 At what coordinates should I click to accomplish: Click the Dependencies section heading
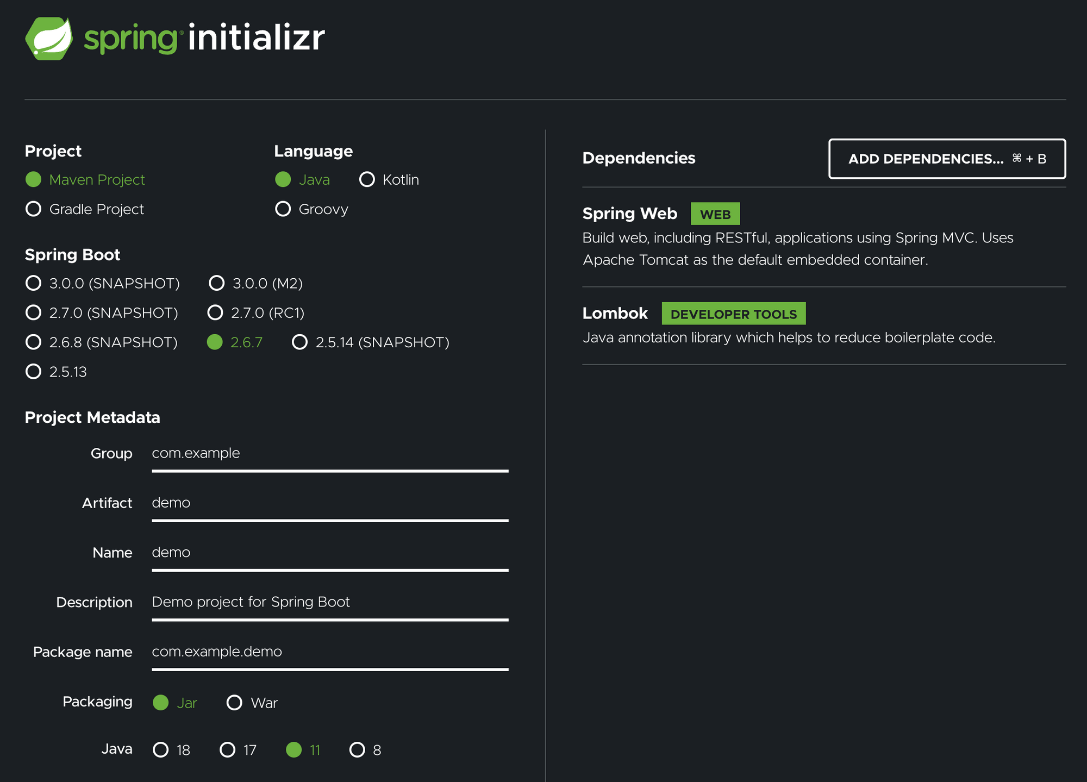coord(639,158)
